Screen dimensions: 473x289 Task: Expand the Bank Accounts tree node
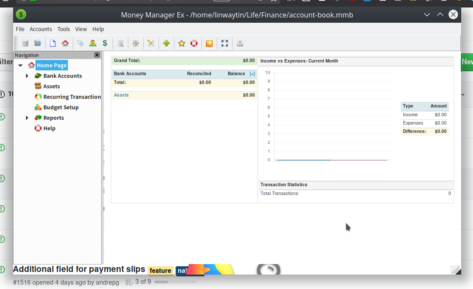pyautogui.click(x=27, y=76)
